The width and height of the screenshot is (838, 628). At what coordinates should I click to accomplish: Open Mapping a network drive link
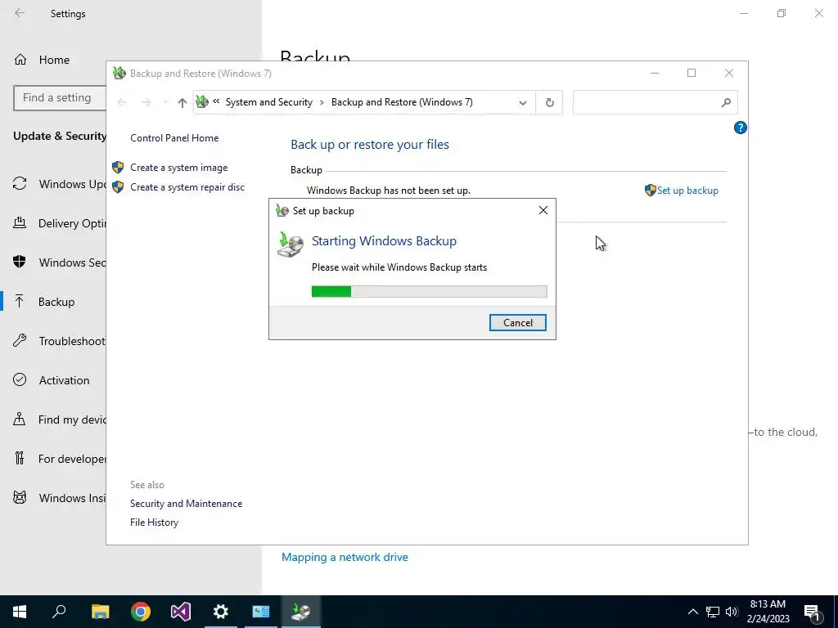tap(345, 557)
